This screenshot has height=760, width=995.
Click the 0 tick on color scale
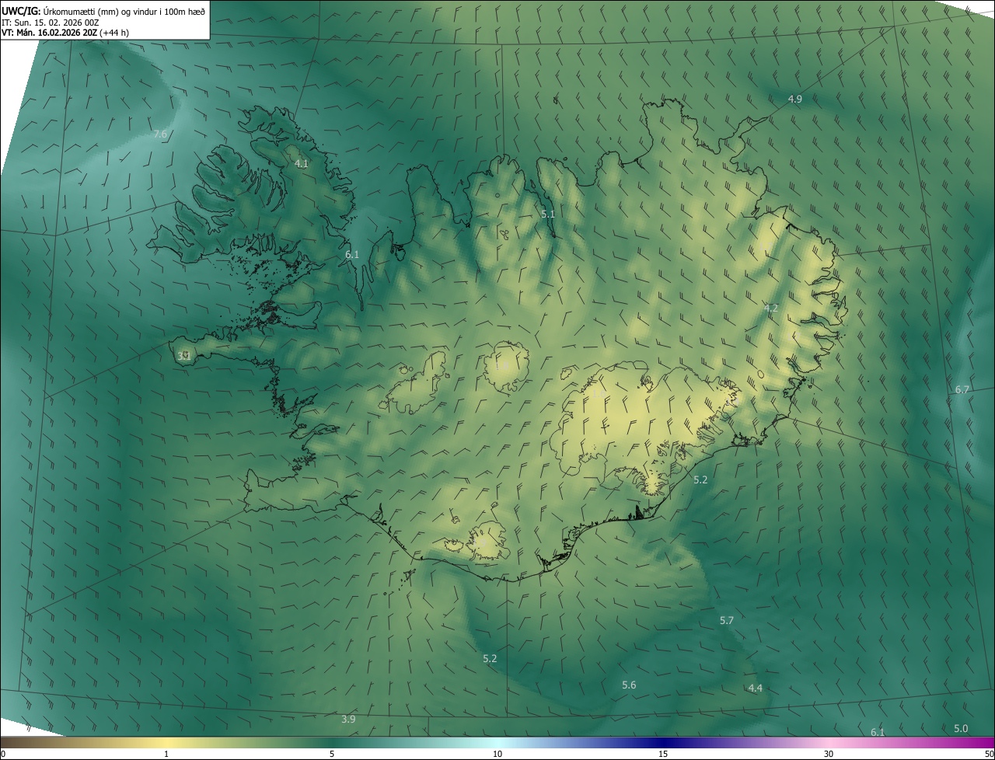click(3, 755)
